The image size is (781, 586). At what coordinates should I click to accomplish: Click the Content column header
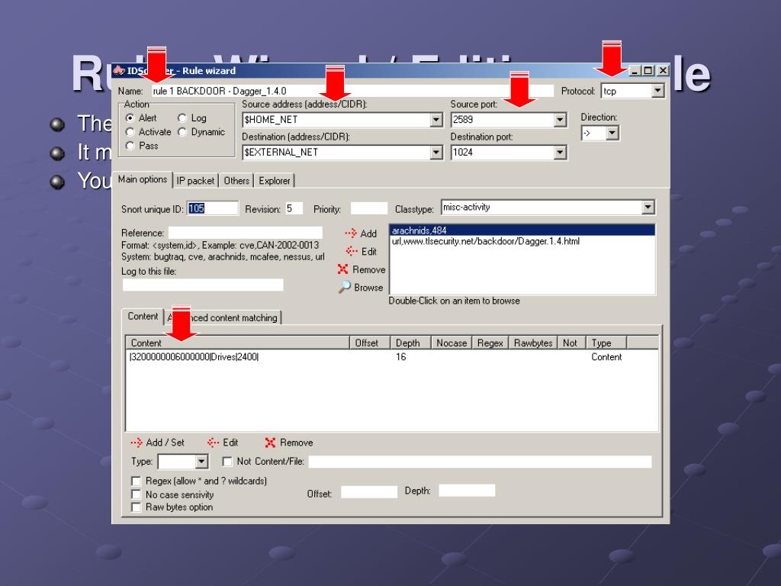238,343
